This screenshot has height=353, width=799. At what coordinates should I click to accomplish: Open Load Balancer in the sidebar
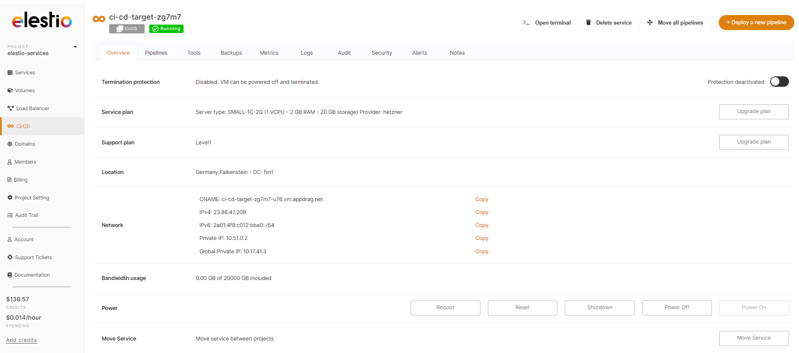pyautogui.click(x=32, y=108)
